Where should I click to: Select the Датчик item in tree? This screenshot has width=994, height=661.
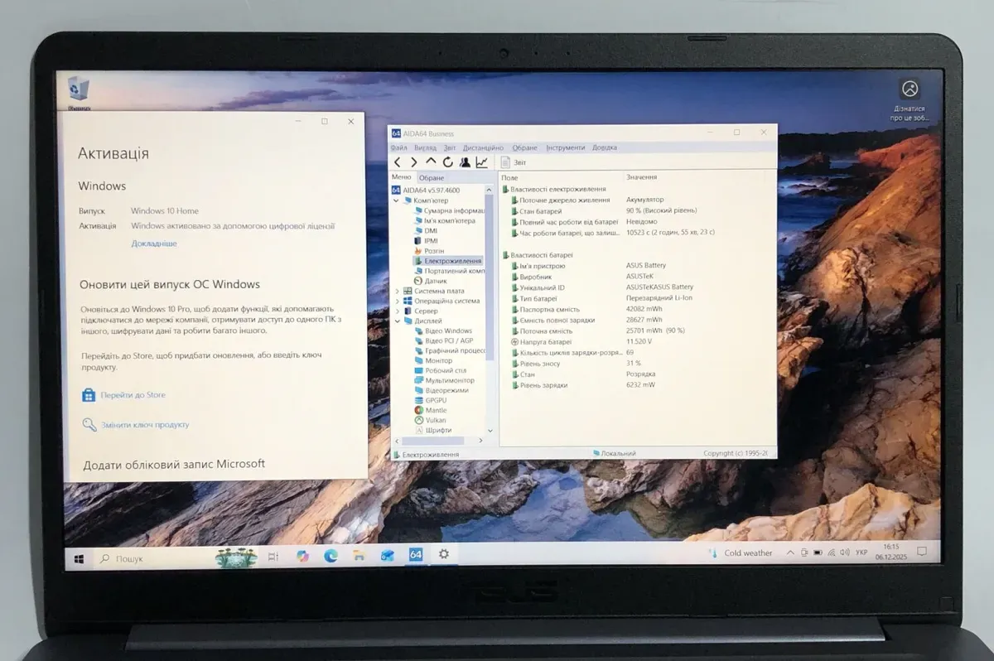435,281
